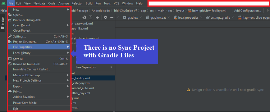Viewport: 270px width, 112px height.
Task: Click the Collapse All icon
Action: (97, 17)
